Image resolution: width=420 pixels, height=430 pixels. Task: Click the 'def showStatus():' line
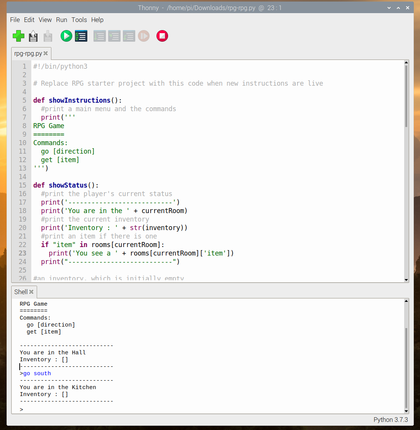[x=66, y=185]
